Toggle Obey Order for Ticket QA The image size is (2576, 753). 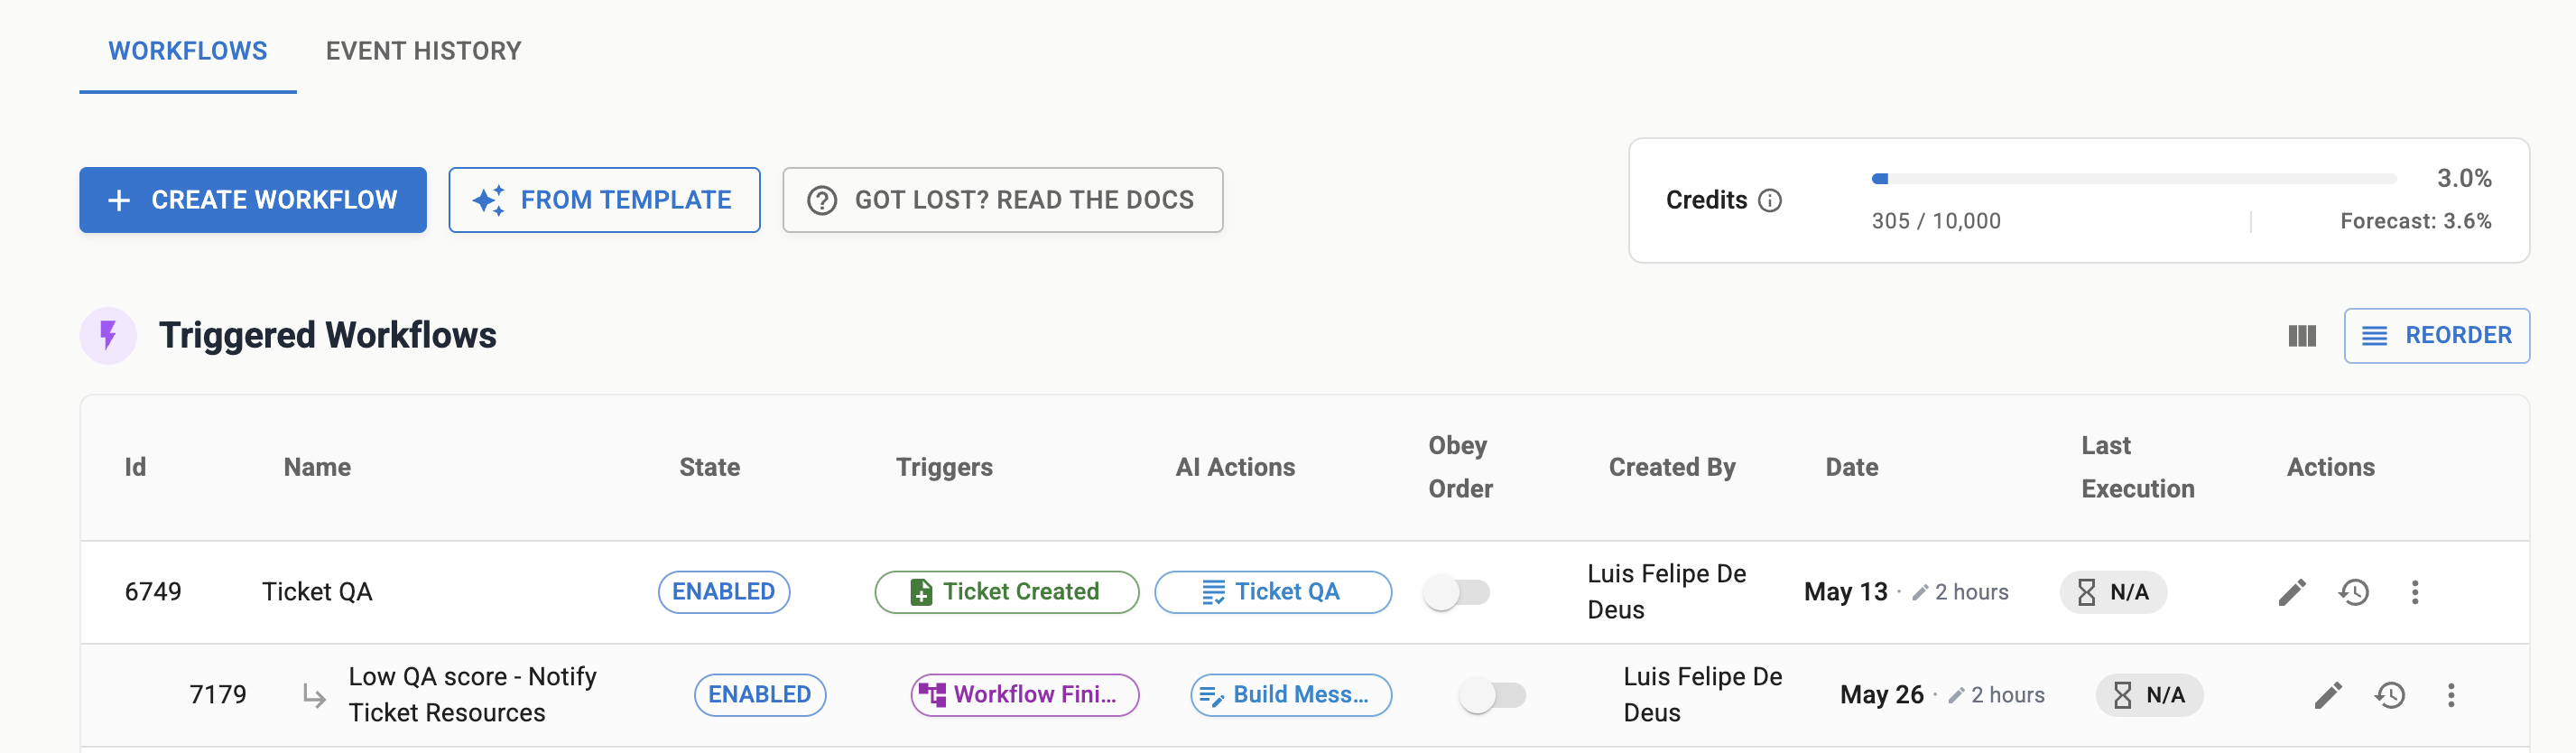click(1456, 592)
